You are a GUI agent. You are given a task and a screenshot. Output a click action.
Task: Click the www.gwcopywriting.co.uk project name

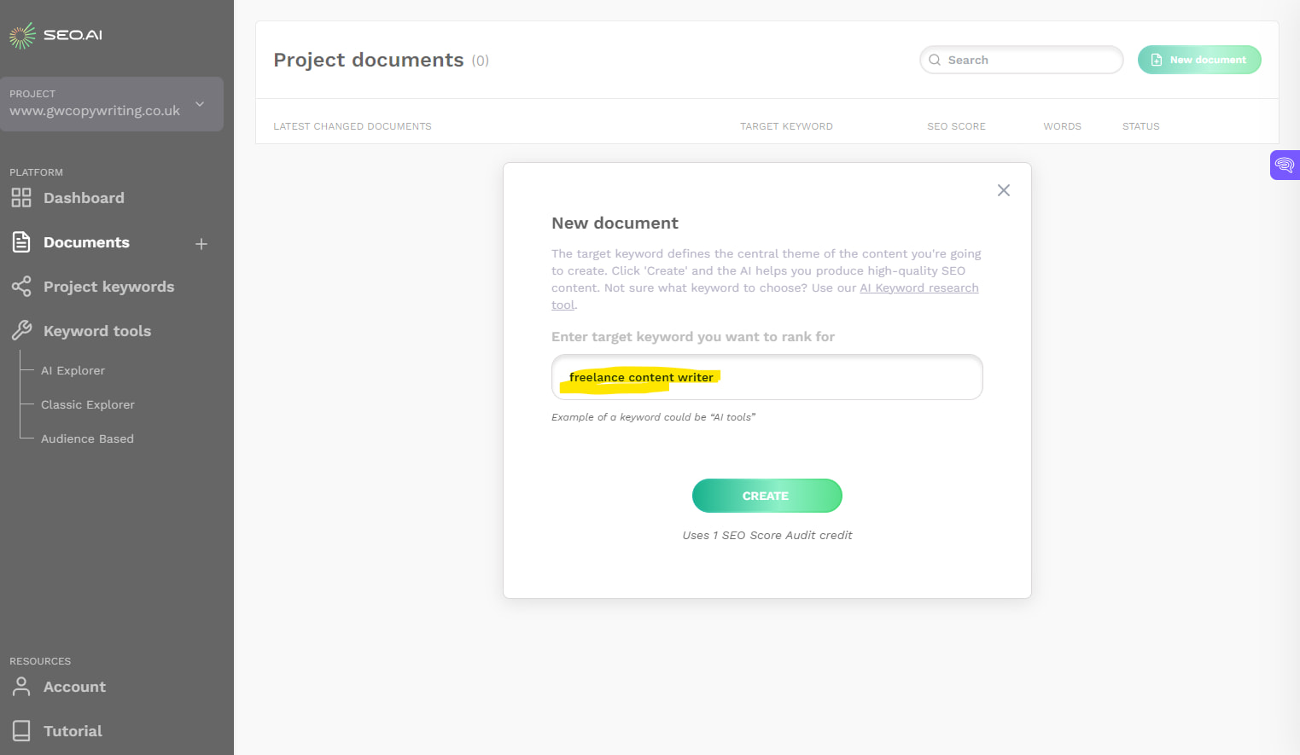95,111
